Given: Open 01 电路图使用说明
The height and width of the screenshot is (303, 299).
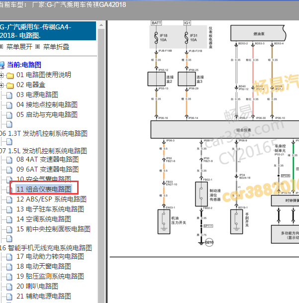Looking at the screenshot, I should tap(44, 75).
